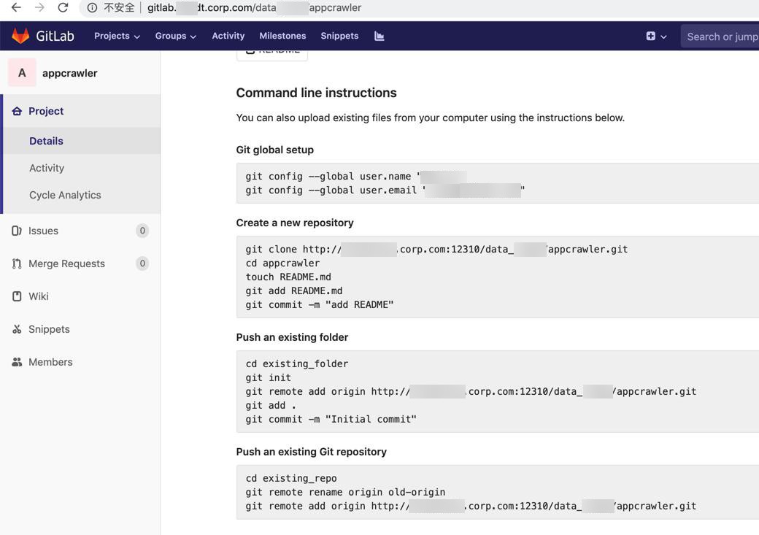Click the Wiki book icon

(x=17, y=296)
